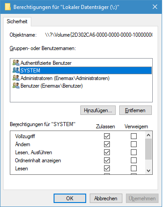
Task: Open the Sicherheit tab
Action: pos(17,21)
